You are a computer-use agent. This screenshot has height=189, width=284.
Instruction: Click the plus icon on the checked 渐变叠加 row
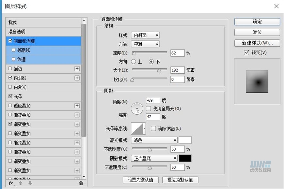tap(77, 124)
